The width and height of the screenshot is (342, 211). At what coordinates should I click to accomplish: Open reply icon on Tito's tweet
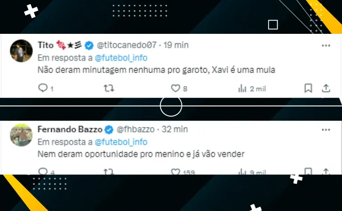point(43,88)
